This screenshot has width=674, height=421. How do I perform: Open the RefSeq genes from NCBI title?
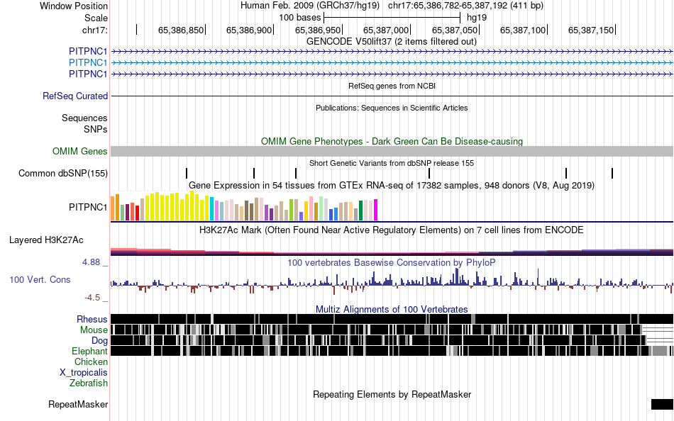tap(392, 86)
